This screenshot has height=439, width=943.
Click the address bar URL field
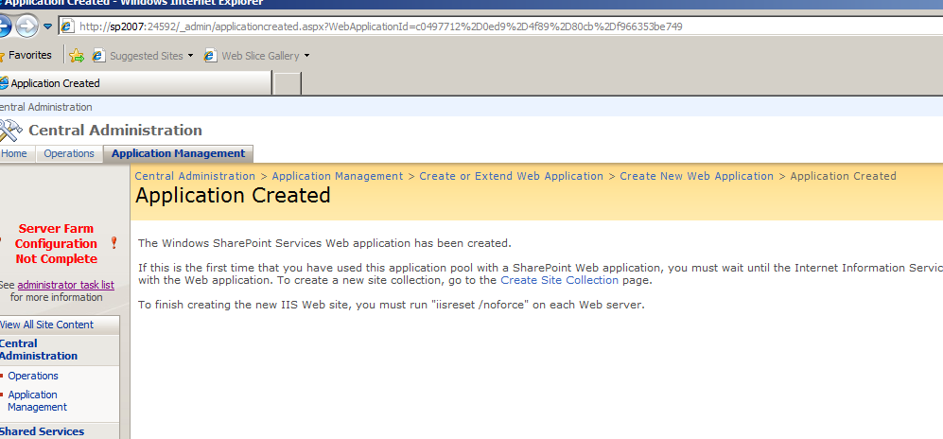[500, 26]
